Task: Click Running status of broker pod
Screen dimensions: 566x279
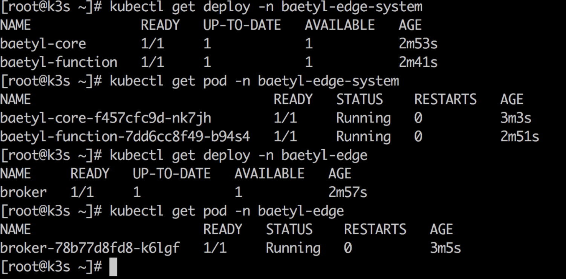Action: click(293, 248)
